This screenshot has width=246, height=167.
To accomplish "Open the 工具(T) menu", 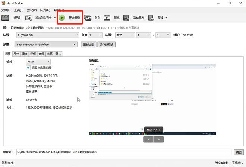I will coord(19,10).
